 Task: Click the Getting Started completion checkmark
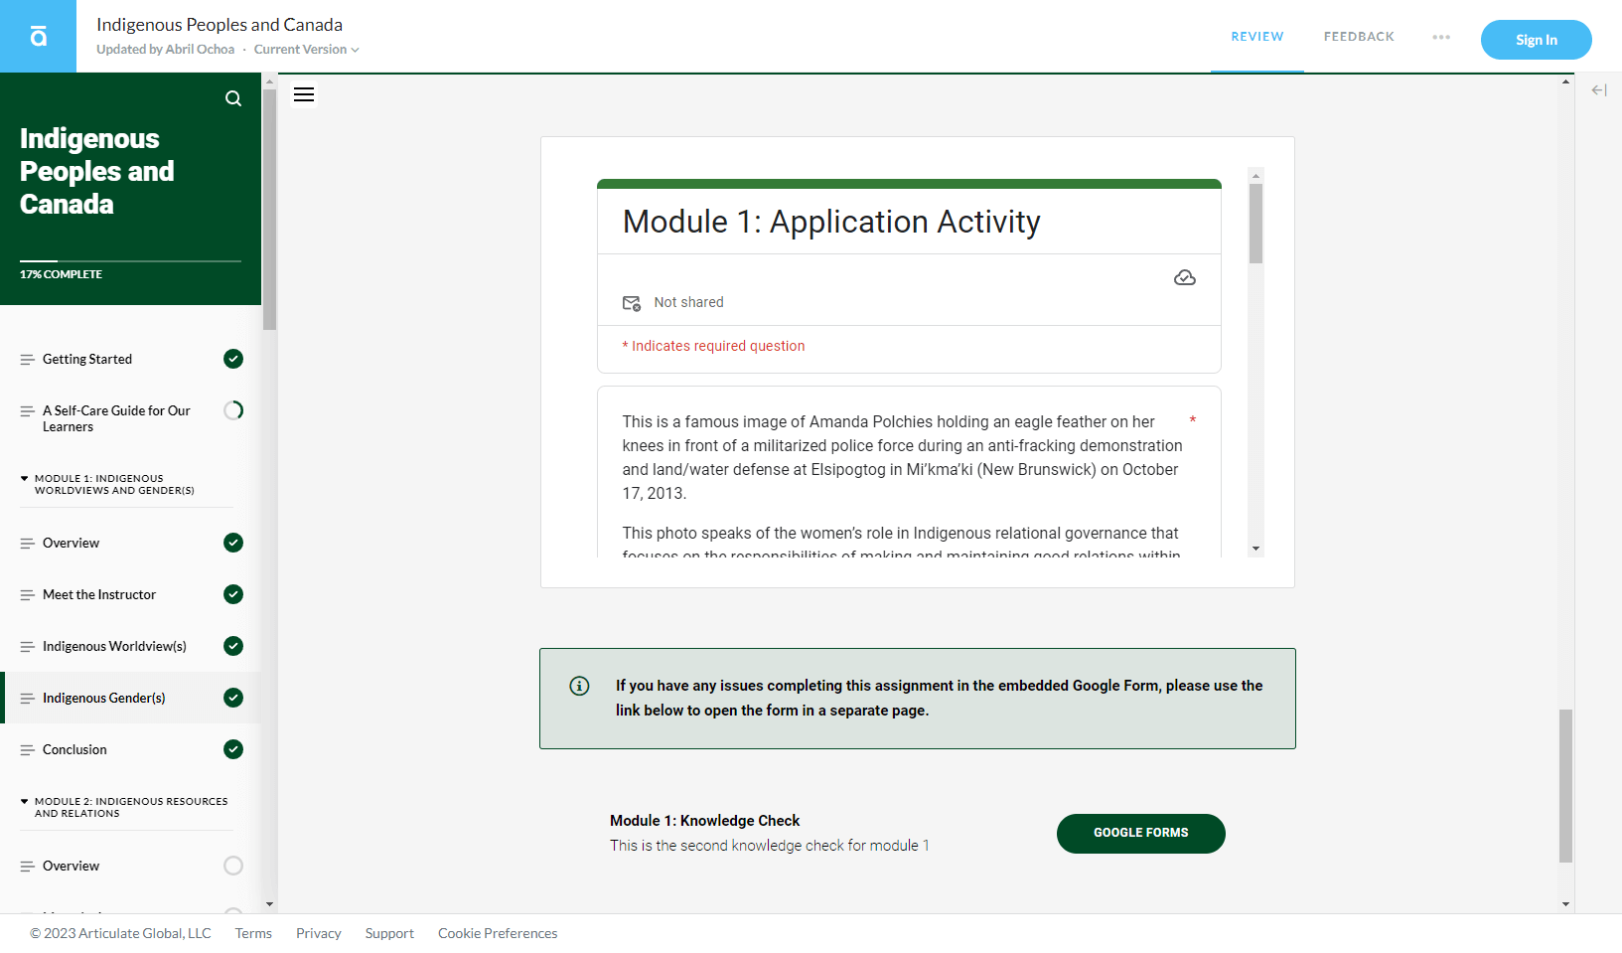pyautogui.click(x=233, y=359)
